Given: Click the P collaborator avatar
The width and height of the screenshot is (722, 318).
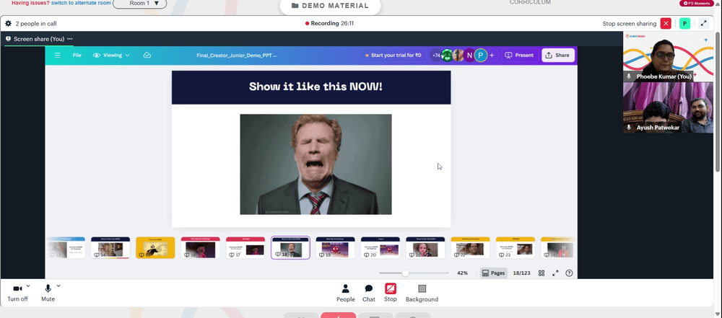Looking at the screenshot, I should coord(481,56).
